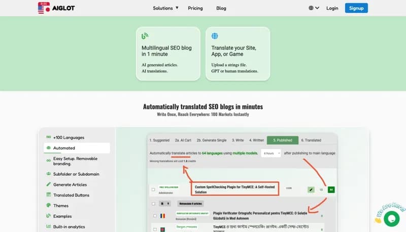This screenshot has width=406, height=232.
Task: Click the green pencil edit icon
Action: pos(311,189)
